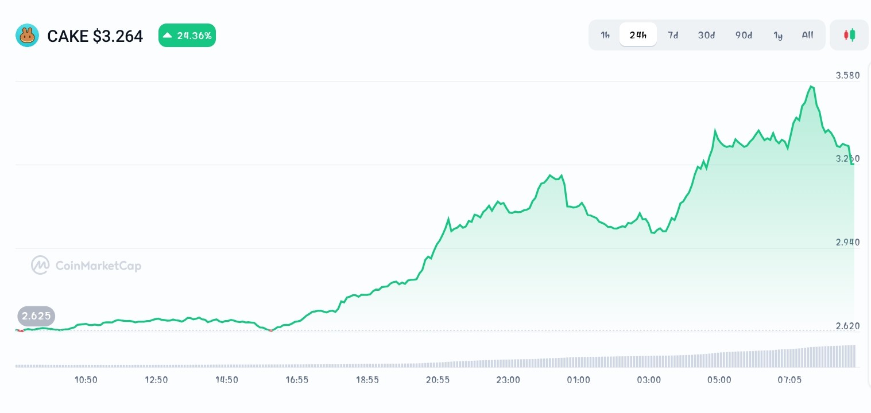The image size is (871, 413).
Task: Show All time price history
Action: [x=807, y=35]
